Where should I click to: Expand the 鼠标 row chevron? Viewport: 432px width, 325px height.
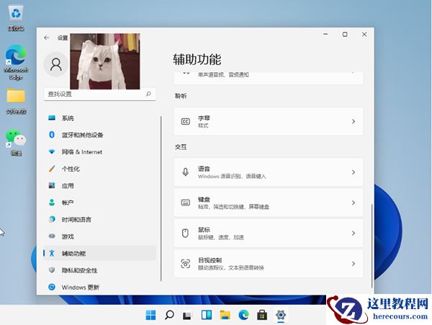354,233
